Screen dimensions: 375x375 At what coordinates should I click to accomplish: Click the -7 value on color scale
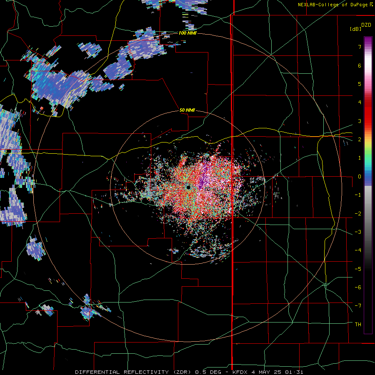(358, 305)
